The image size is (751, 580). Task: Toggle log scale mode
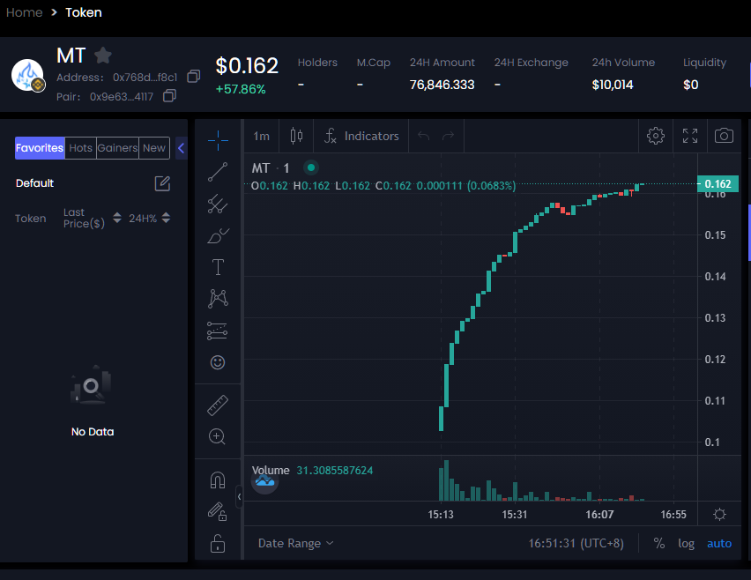(x=686, y=544)
